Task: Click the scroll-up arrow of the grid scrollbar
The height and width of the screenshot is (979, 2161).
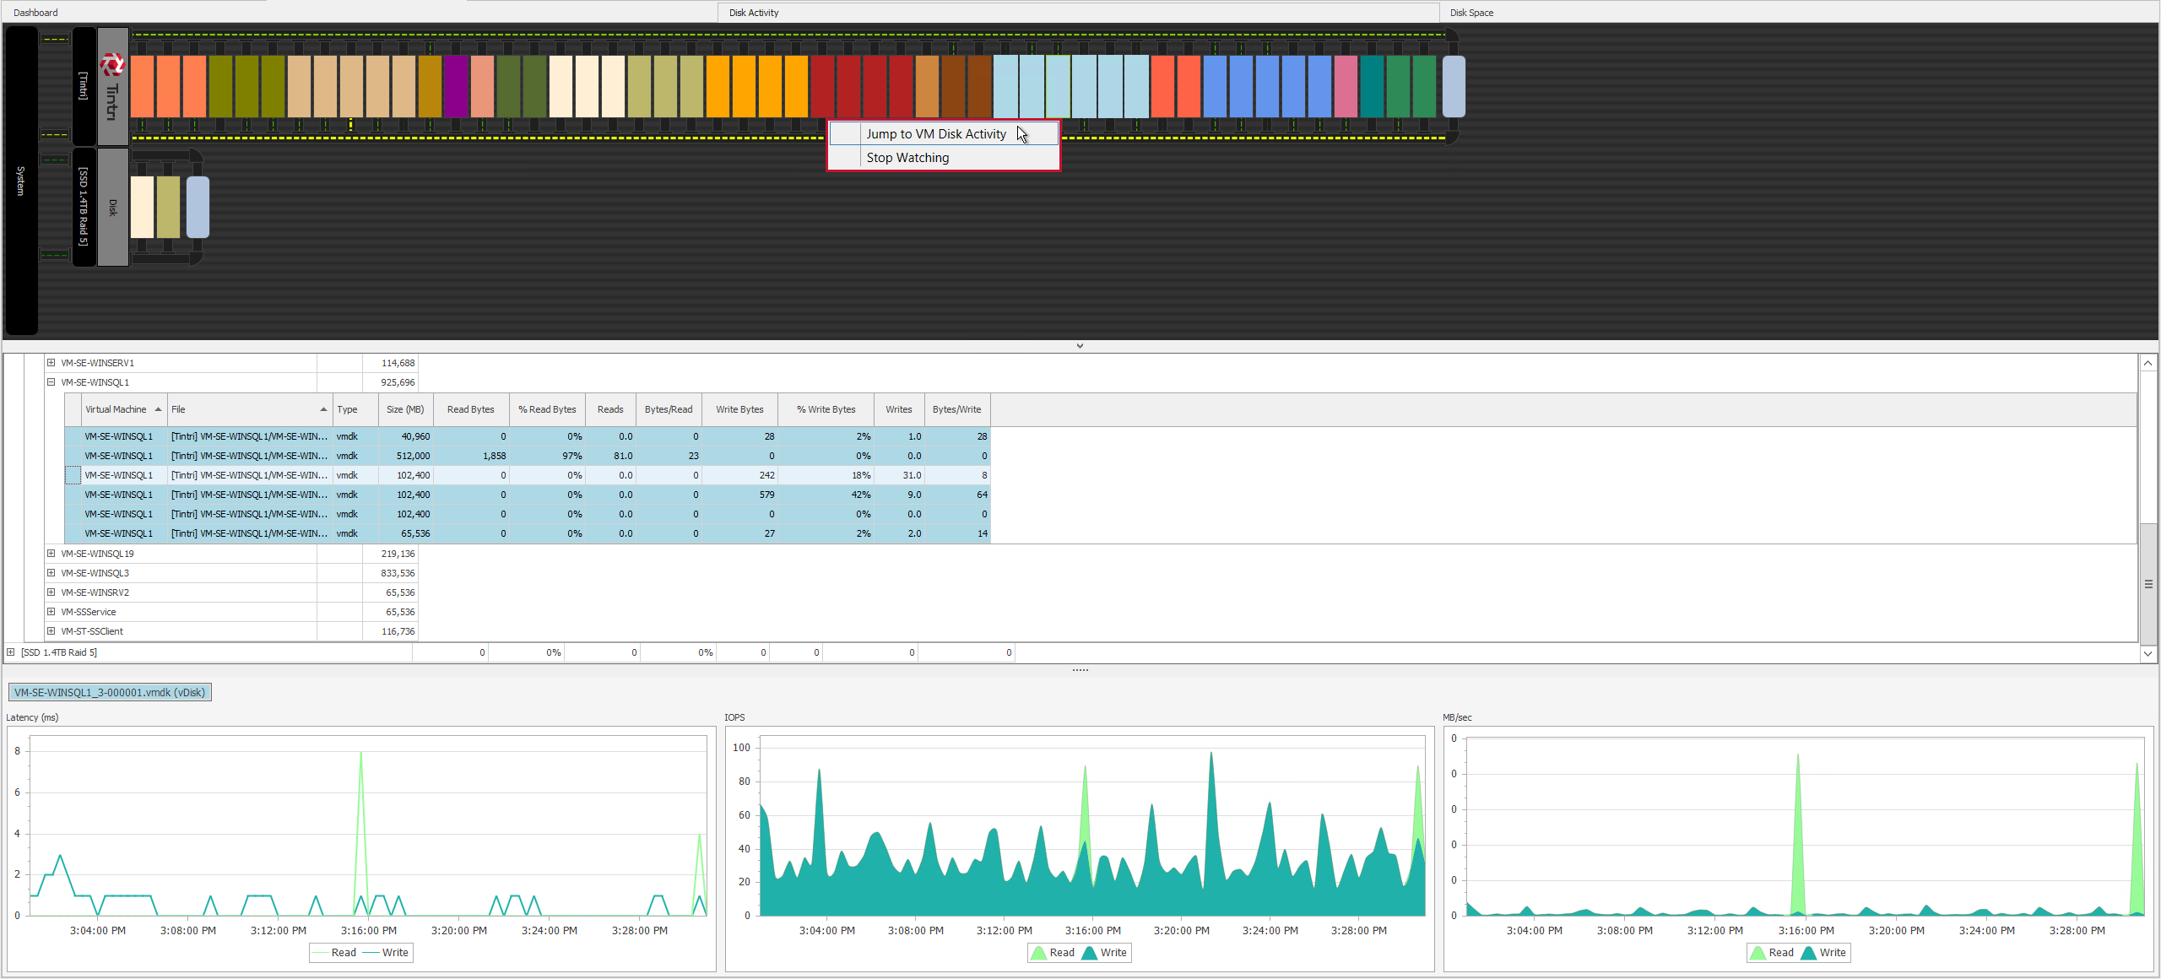Action: [x=2148, y=363]
